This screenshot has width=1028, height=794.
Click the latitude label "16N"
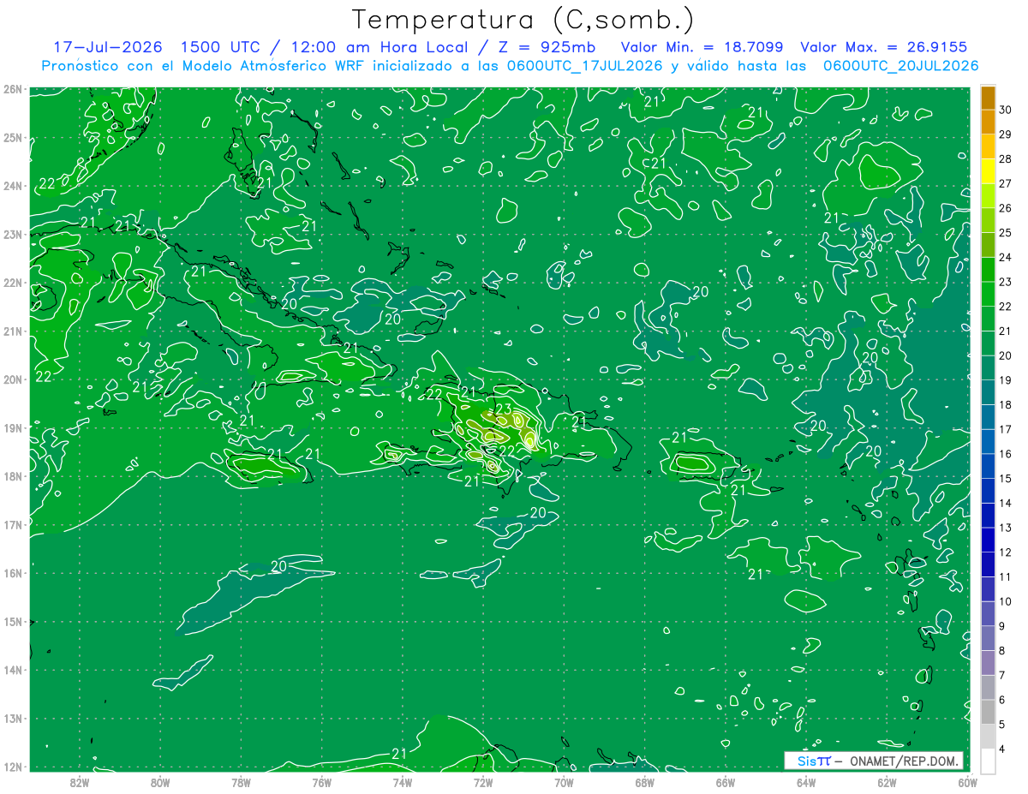tap(12, 573)
